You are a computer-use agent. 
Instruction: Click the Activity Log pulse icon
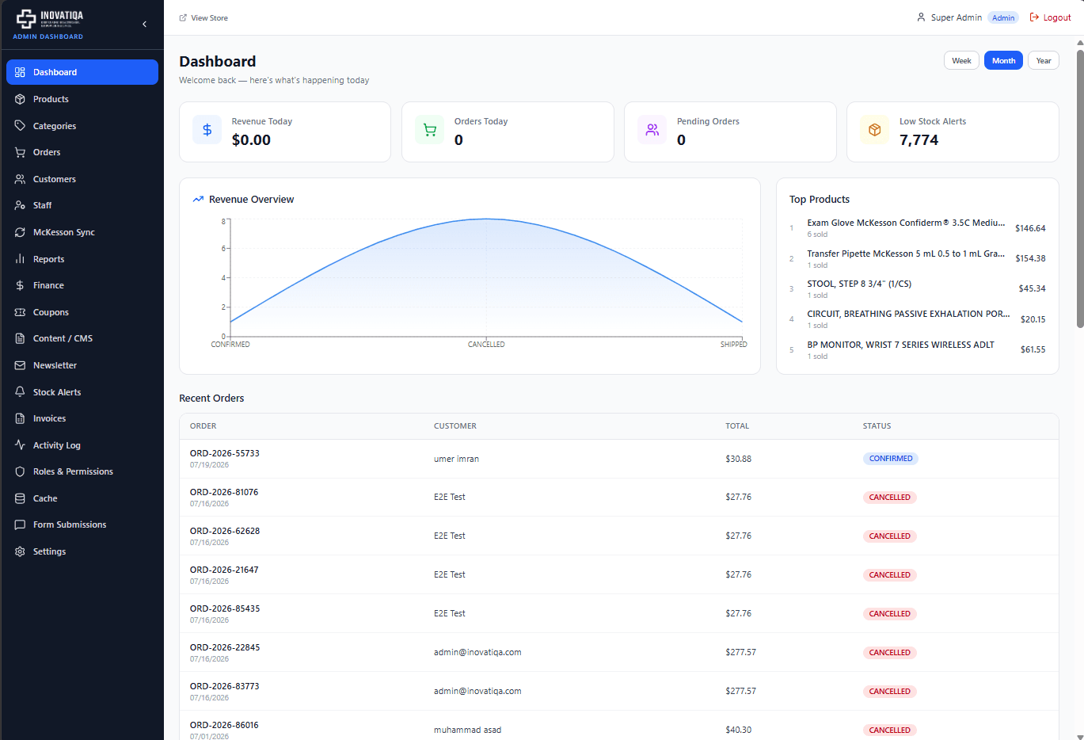(20, 445)
